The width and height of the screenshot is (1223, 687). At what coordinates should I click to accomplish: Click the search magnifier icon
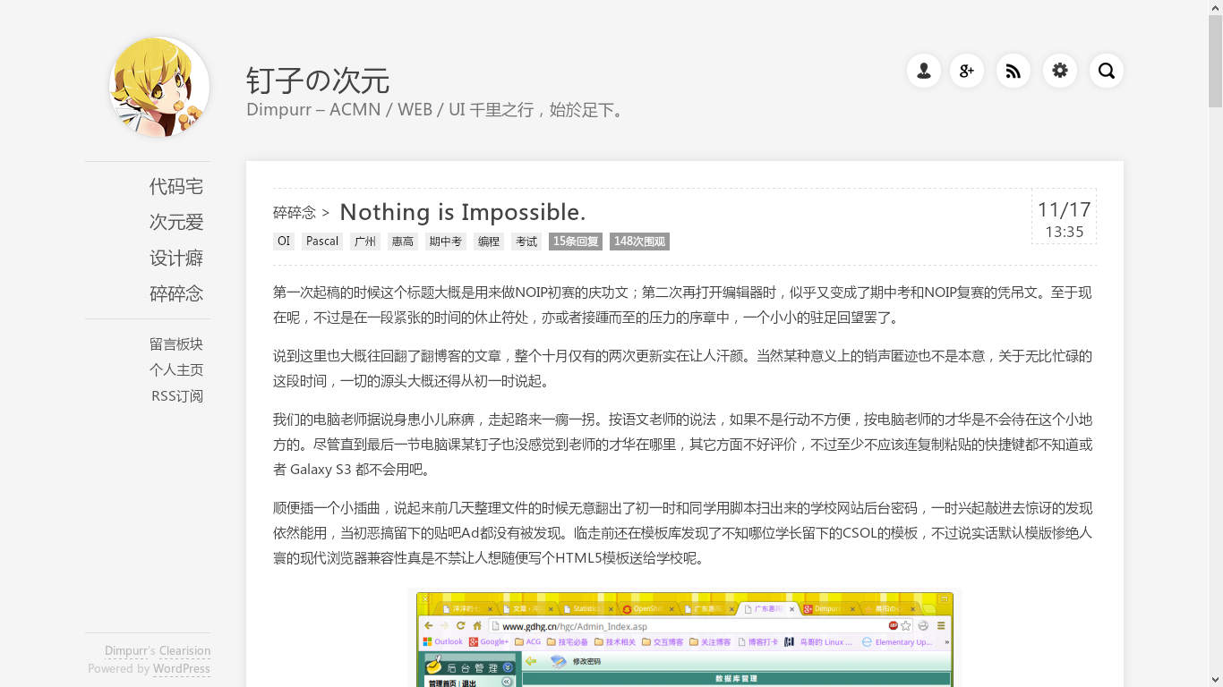pos(1106,71)
